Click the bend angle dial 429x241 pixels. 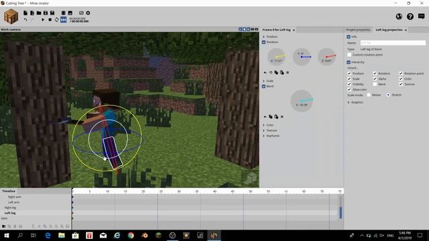302,101
